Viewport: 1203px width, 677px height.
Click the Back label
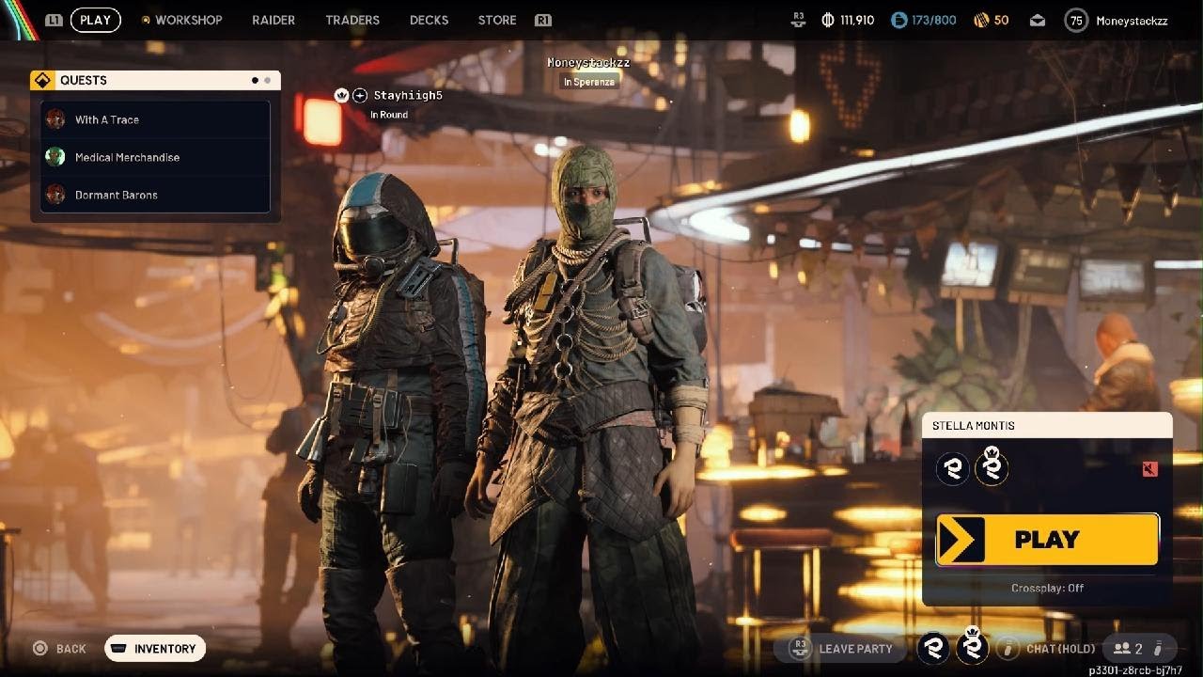click(70, 649)
